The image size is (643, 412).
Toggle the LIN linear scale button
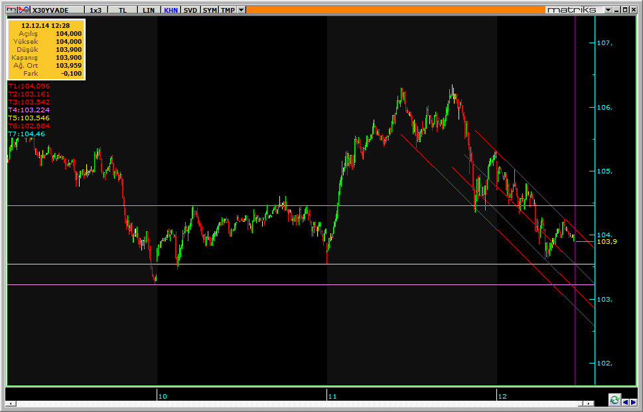[x=149, y=10]
